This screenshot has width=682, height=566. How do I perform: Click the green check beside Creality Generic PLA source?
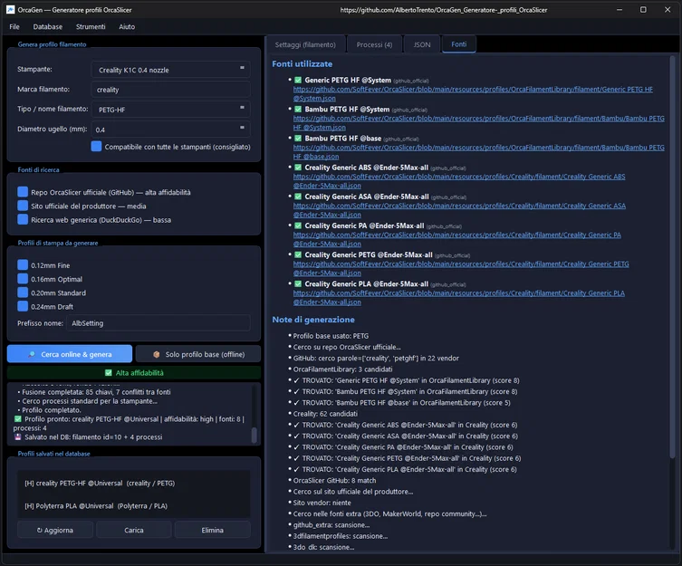298,284
